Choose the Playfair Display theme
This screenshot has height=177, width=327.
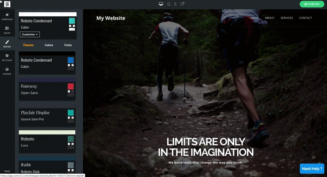(47, 116)
